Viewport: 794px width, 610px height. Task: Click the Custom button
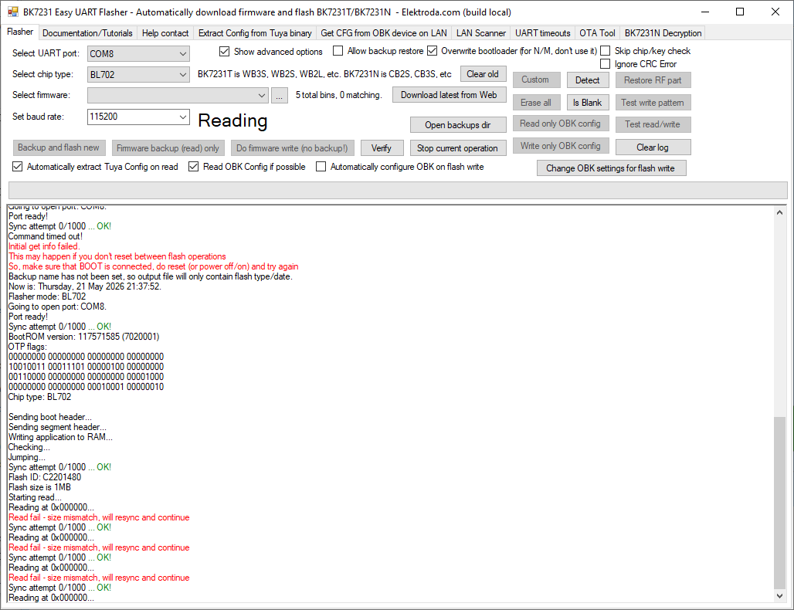pos(535,80)
